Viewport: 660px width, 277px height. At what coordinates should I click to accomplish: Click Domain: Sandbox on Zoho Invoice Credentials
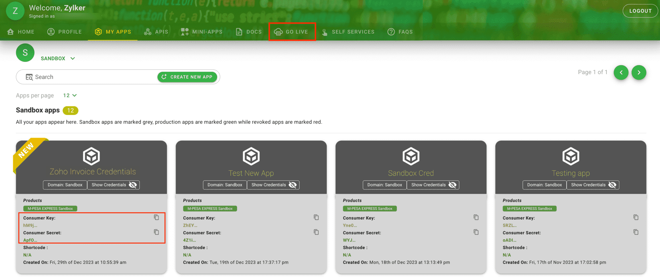pos(65,185)
